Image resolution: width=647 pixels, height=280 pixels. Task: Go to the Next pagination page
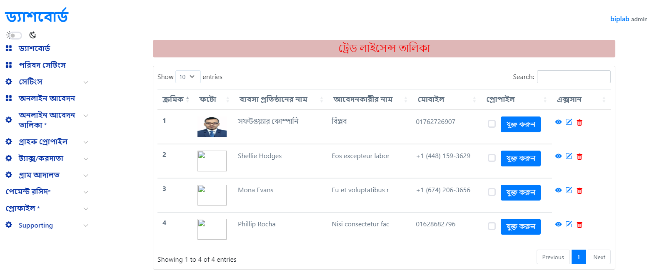tap(599, 257)
